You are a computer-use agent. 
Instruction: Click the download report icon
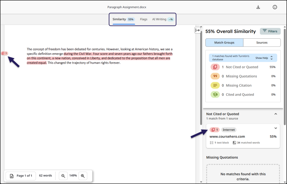pyautogui.click(x=258, y=7)
